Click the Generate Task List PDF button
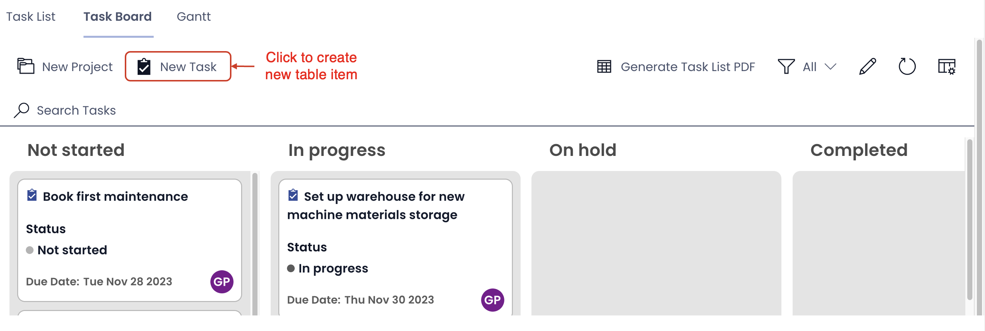The height and width of the screenshot is (331, 985). pyautogui.click(x=676, y=67)
